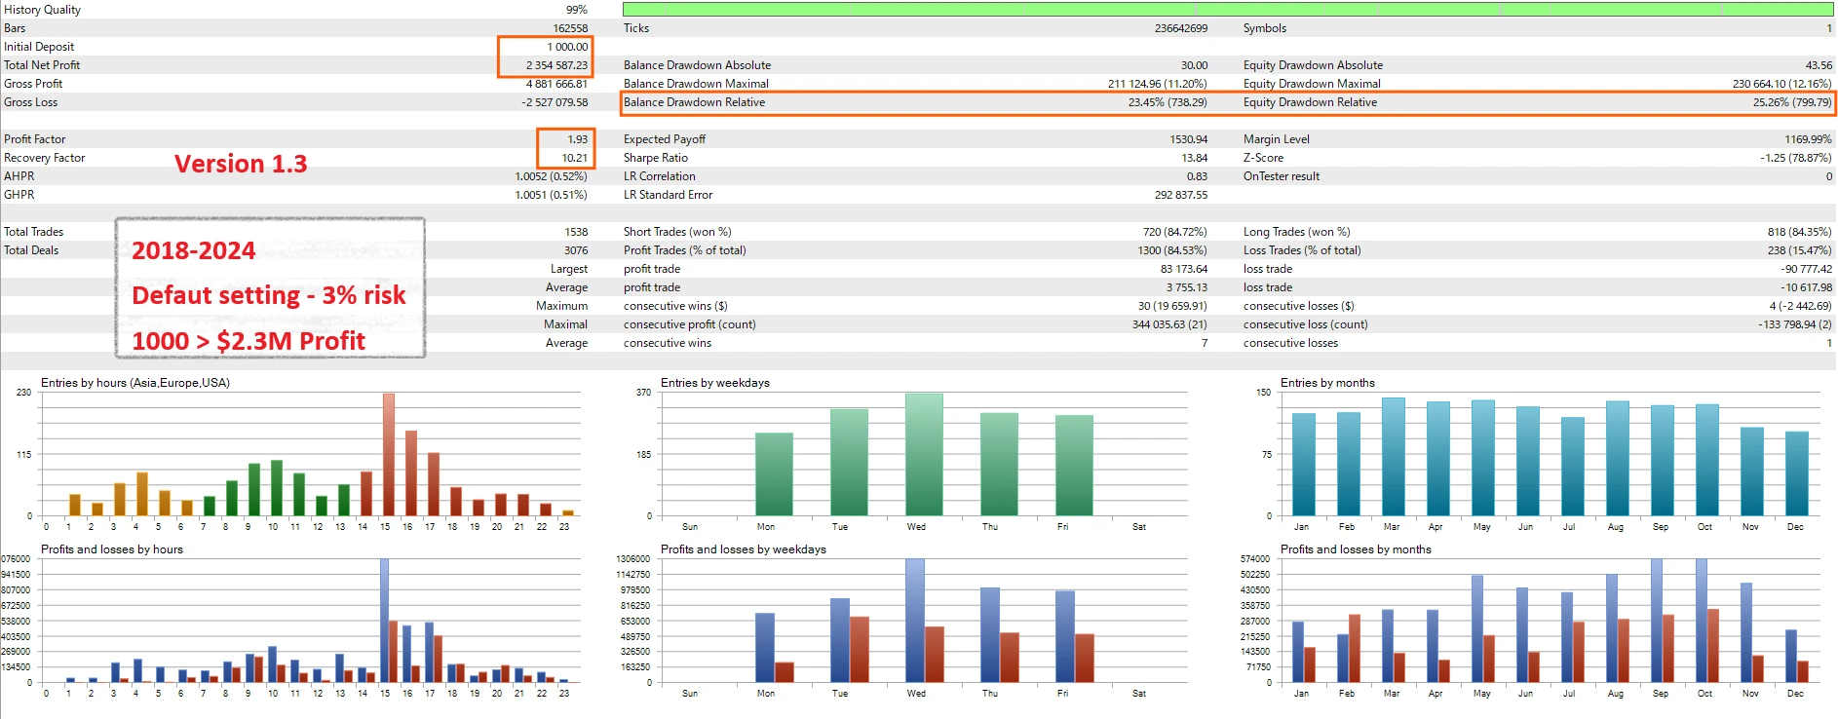Screen dimensions: 1838x719
Task: Select the Recovery Factor value 10.21
Action: [574, 158]
